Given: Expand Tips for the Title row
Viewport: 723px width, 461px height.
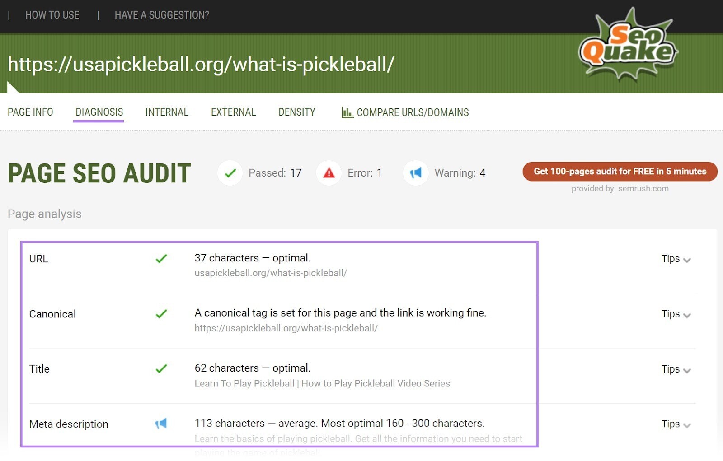Looking at the screenshot, I should 676,369.
